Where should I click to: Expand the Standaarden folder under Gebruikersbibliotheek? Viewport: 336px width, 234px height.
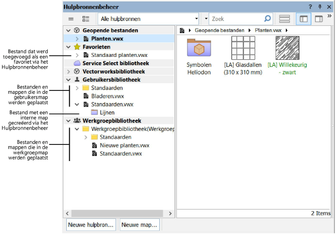[x=77, y=88]
